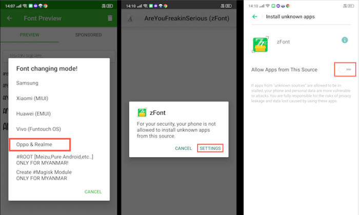Click Chrome notification icon in middle status bar
Viewport: 359px width, 215px height.
coord(166,6)
